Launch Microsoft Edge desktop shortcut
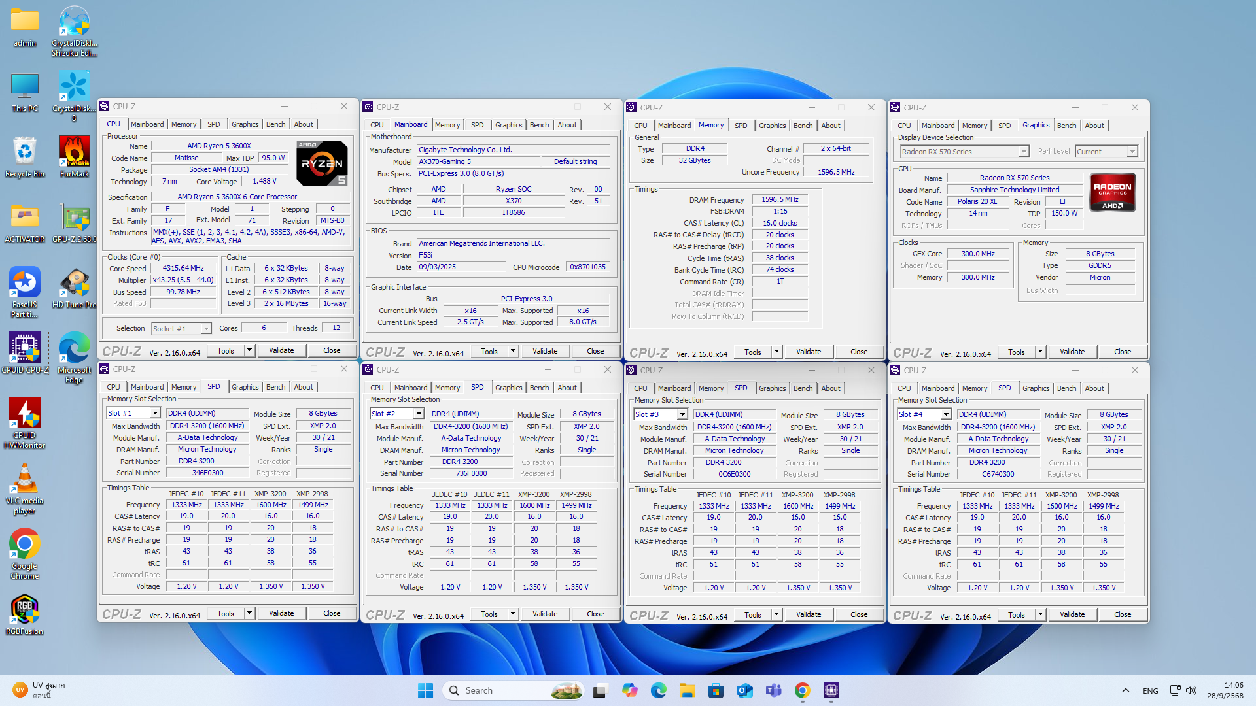This screenshot has height=706, width=1256. coord(74,358)
